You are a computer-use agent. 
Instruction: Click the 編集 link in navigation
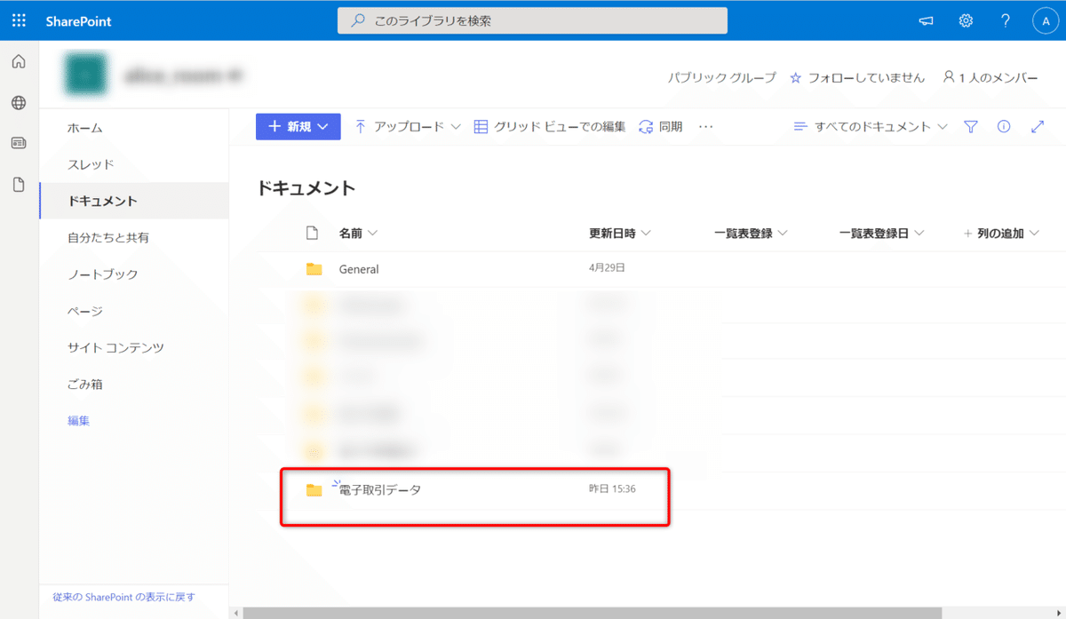tap(79, 419)
